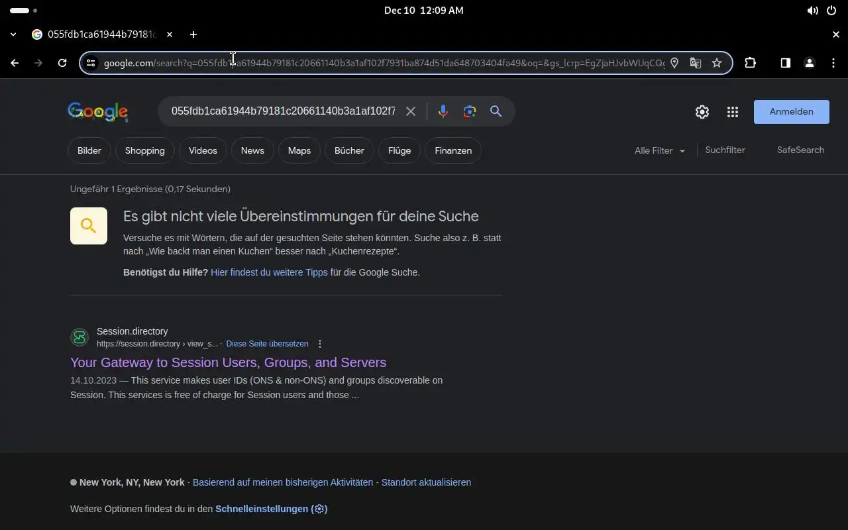
Task: Expand the tab search dropdown arrow
Action: [13, 34]
